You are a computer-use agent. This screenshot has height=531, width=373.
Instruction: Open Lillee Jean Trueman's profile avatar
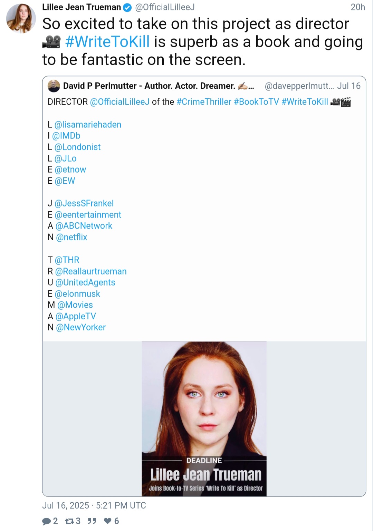(x=21, y=18)
